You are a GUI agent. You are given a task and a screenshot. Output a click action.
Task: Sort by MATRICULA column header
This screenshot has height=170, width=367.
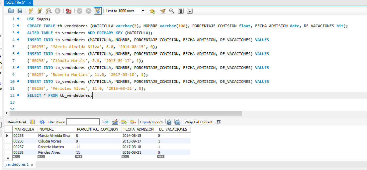[x=24, y=129]
